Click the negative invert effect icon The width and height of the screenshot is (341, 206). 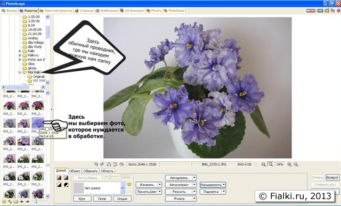(x=66, y=185)
